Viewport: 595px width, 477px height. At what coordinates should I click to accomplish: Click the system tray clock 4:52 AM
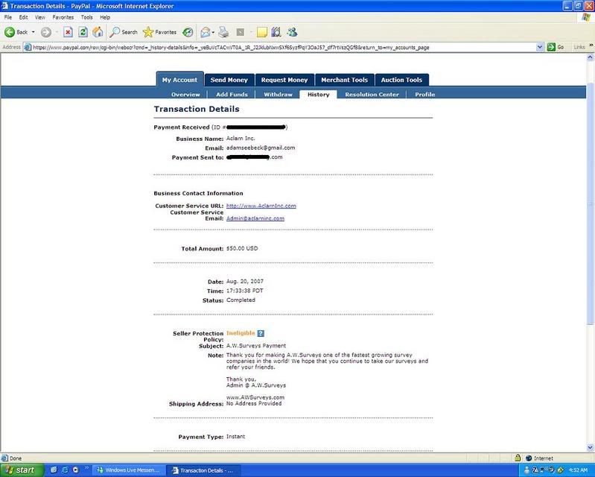click(578, 470)
